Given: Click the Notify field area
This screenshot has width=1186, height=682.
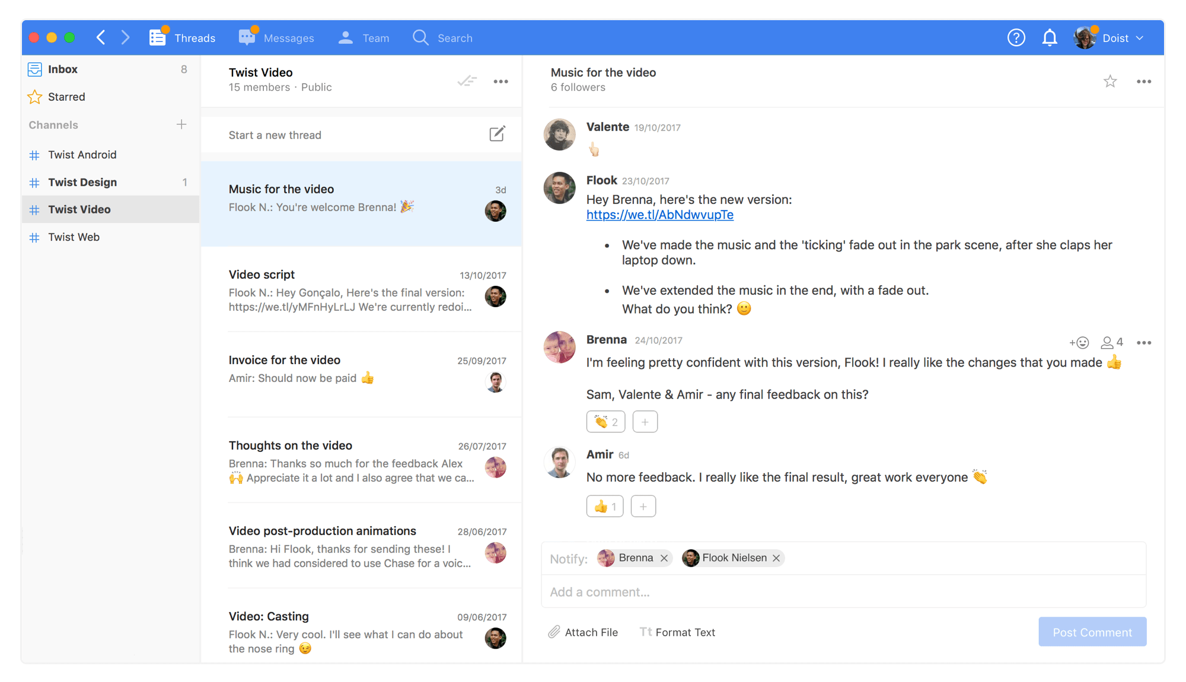Looking at the screenshot, I should point(843,558).
